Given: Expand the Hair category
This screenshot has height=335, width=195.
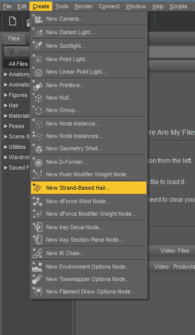Looking at the screenshot, I should click(x=6, y=105).
